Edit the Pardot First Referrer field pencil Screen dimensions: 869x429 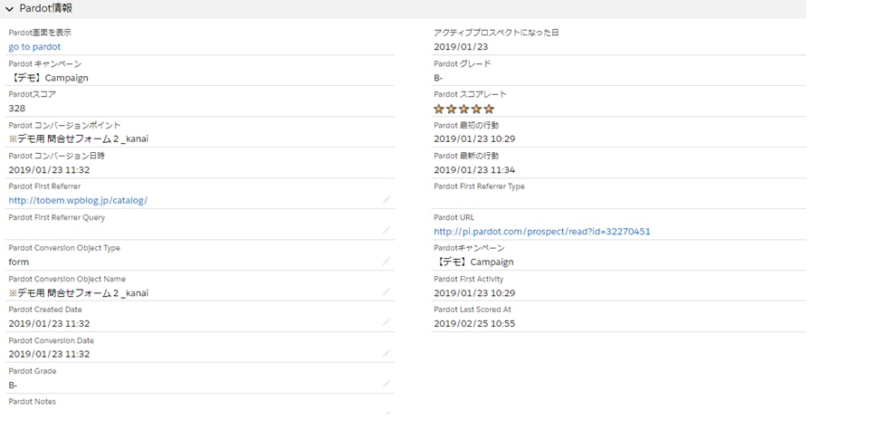pyautogui.click(x=387, y=199)
